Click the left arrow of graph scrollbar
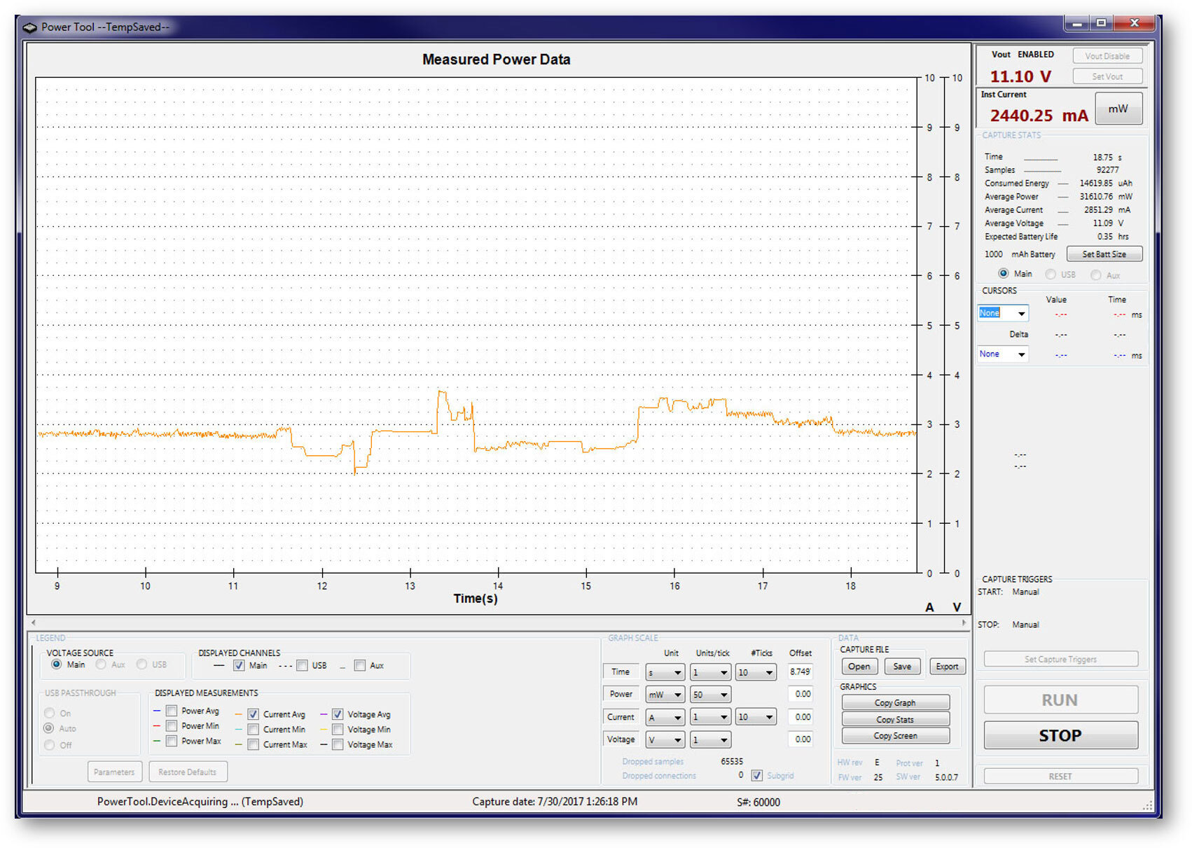Viewport: 1192px width, 848px height. [33, 623]
